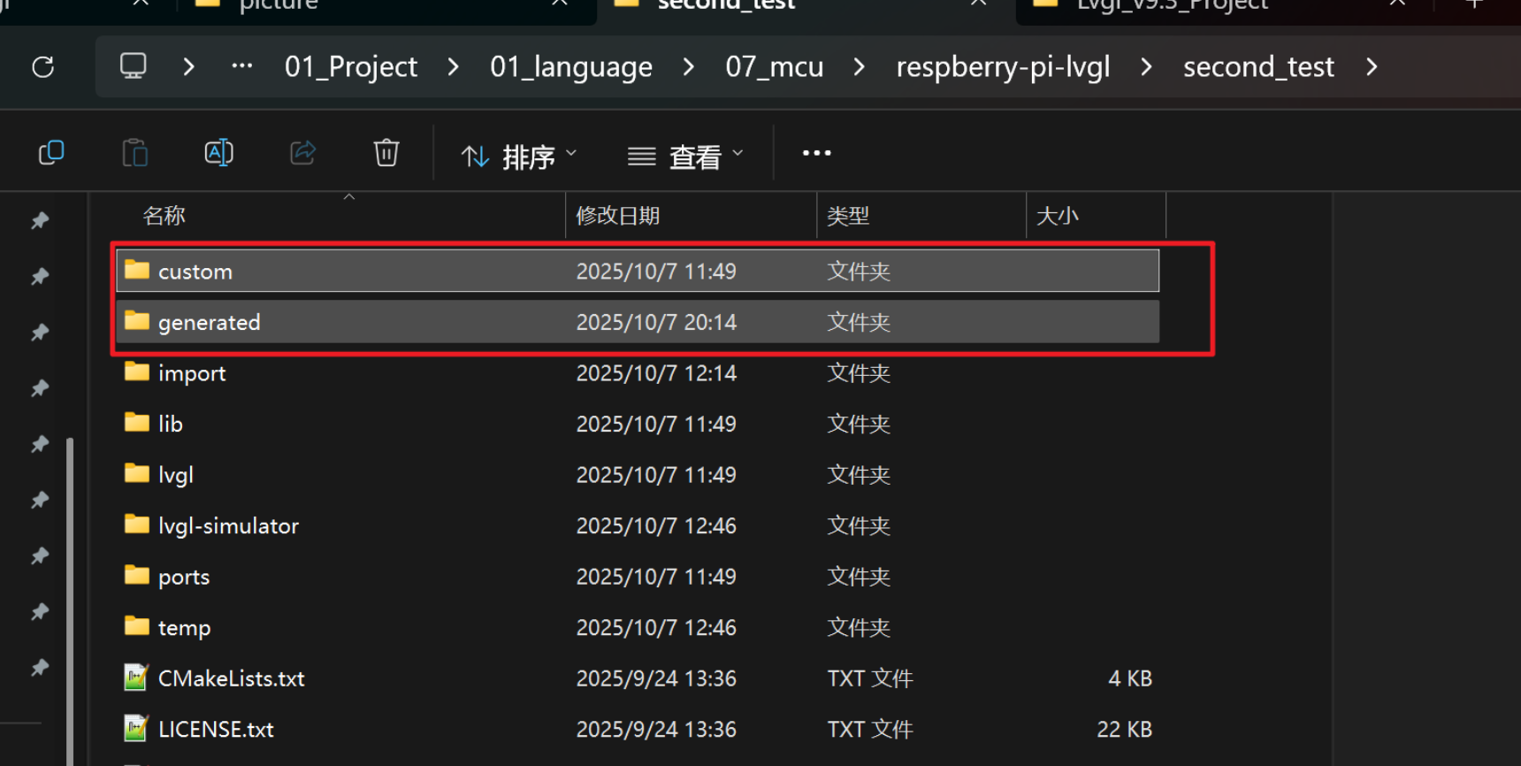This screenshot has width=1521, height=766.
Task: Click the Paste clipboard icon
Action: point(134,153)
